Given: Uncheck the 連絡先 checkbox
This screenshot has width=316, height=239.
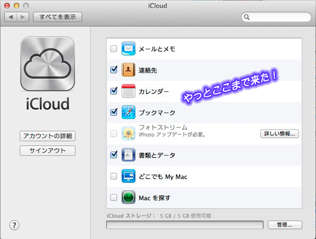Looking at the screenshot, I should [114, 70].
